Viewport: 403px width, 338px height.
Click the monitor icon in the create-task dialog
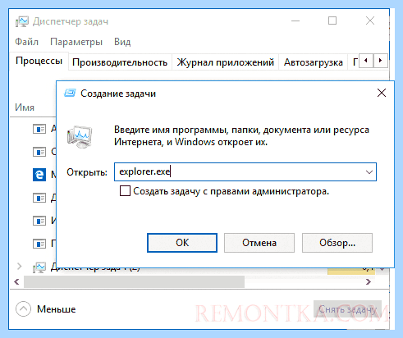[x=80, y=136]
